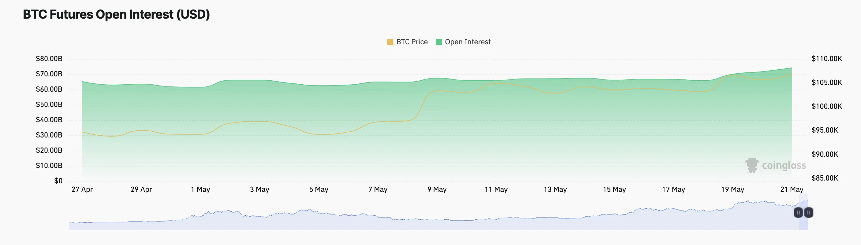Screen dimensions: 861x245
Task: Click the green Open Interest legend swatch
Action: click(439, 42)
